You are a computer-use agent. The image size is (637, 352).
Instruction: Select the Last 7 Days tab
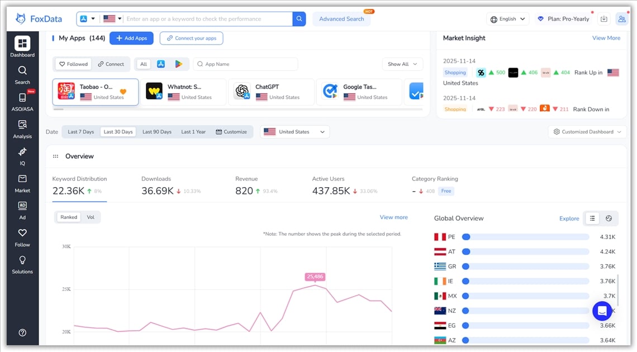tap(80, 131)
